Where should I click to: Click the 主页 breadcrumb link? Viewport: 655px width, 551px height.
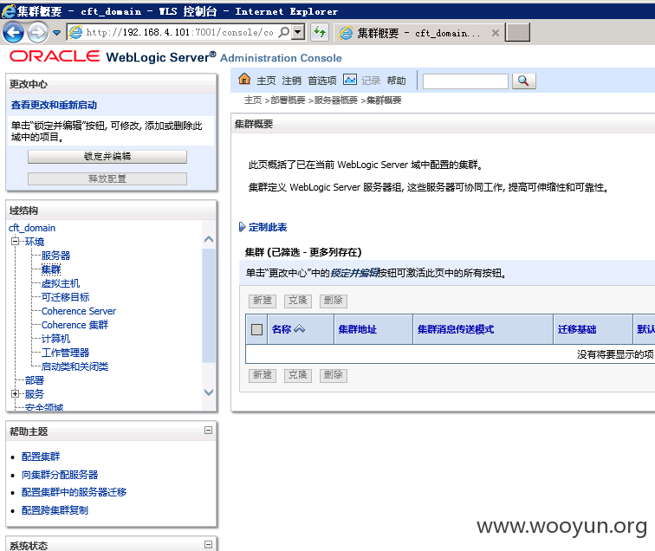(253, 100)
